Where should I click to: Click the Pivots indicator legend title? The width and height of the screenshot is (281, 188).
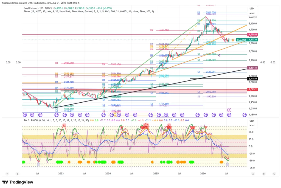pyautogui.click(x=89, y=12)
